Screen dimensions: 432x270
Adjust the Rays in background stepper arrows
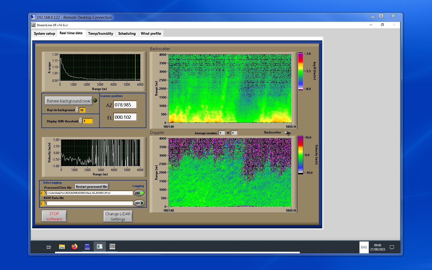pyautogui.click(x=77, y=110)
